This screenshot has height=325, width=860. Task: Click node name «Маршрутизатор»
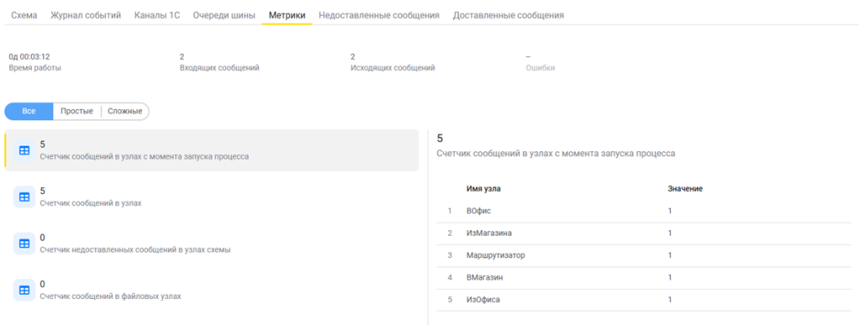tap(496, 255)
